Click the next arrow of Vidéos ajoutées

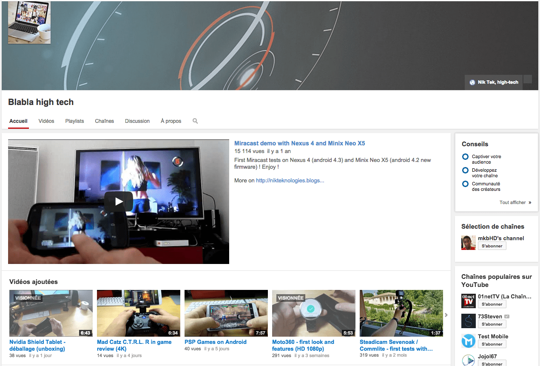(446, 315)
